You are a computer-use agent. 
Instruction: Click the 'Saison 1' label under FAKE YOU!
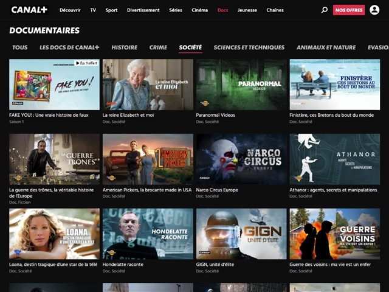[16, 122]
